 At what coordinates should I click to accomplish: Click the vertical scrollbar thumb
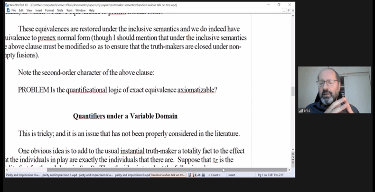[x=292, y=91]
